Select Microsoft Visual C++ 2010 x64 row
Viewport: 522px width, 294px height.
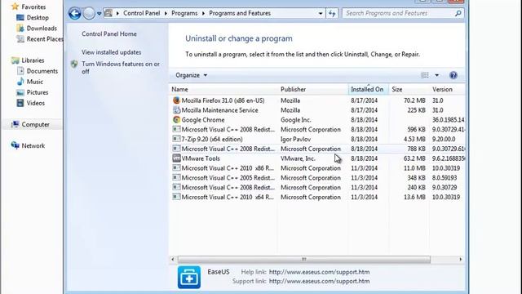(317, 197)
